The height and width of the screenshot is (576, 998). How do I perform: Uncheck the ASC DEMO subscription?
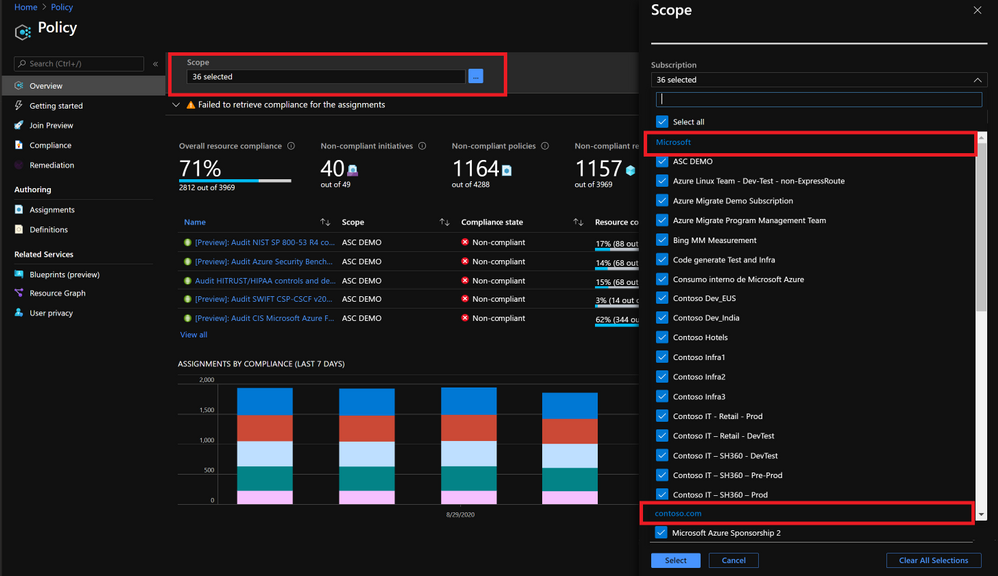point(660,160)
